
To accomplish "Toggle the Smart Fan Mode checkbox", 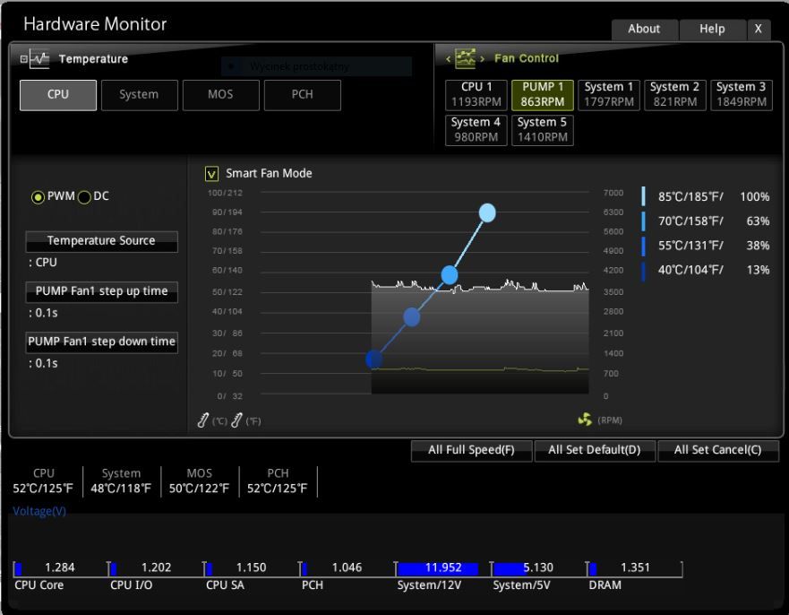I will click(211, 174).
